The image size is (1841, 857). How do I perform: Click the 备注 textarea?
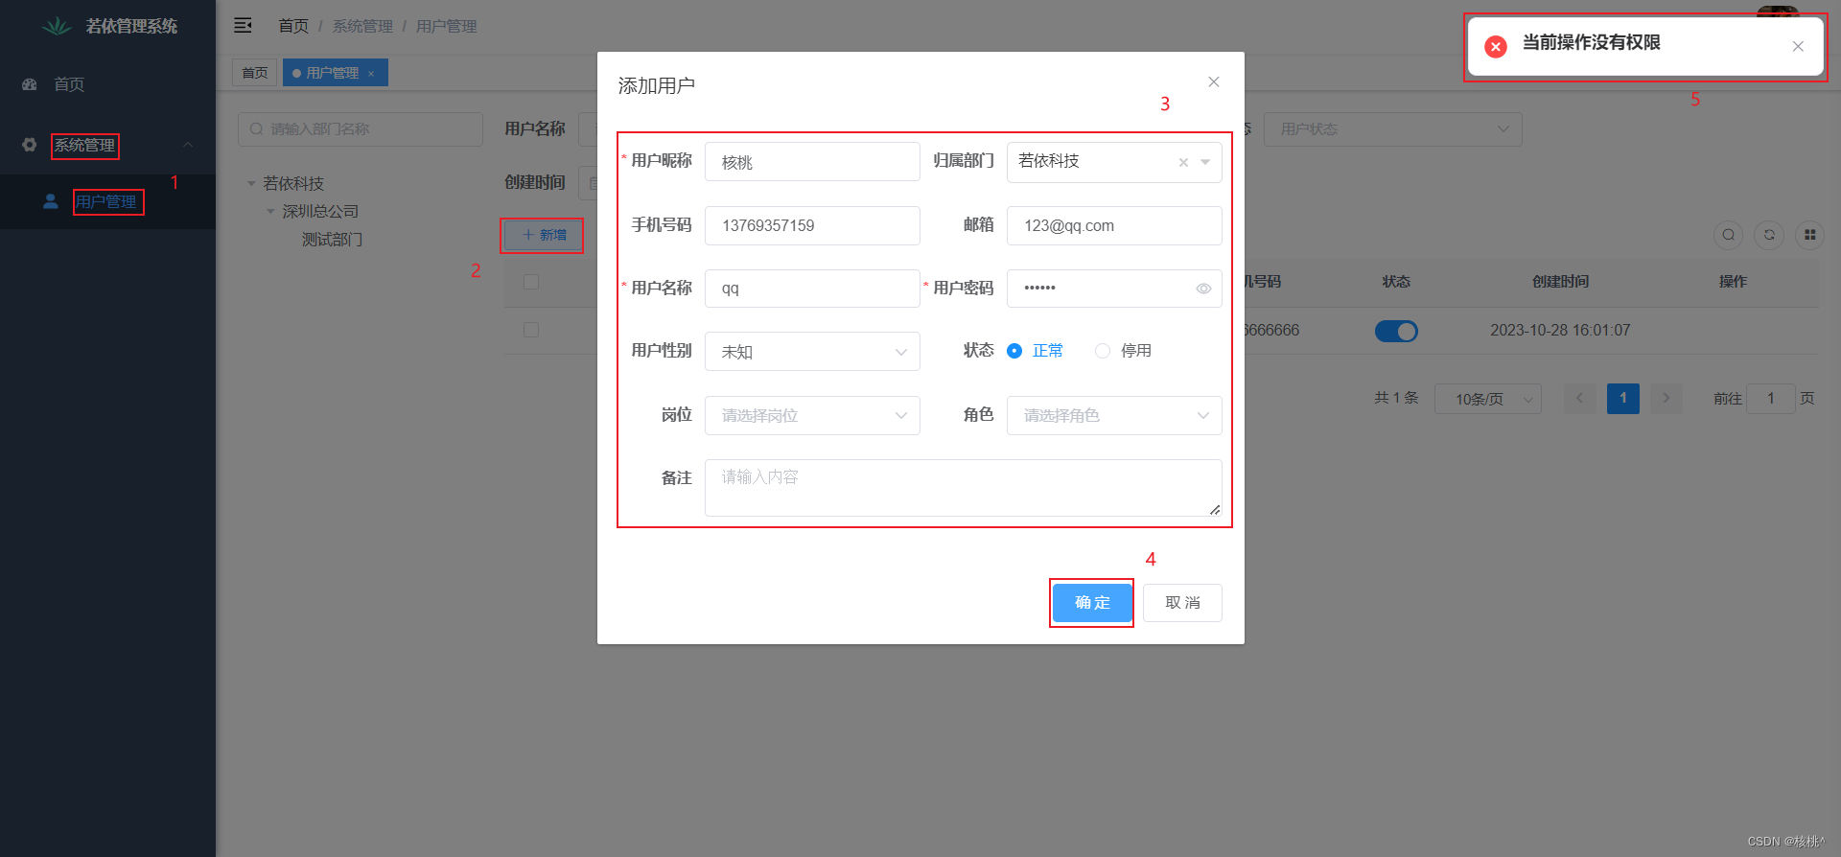(x=963, y=488)
